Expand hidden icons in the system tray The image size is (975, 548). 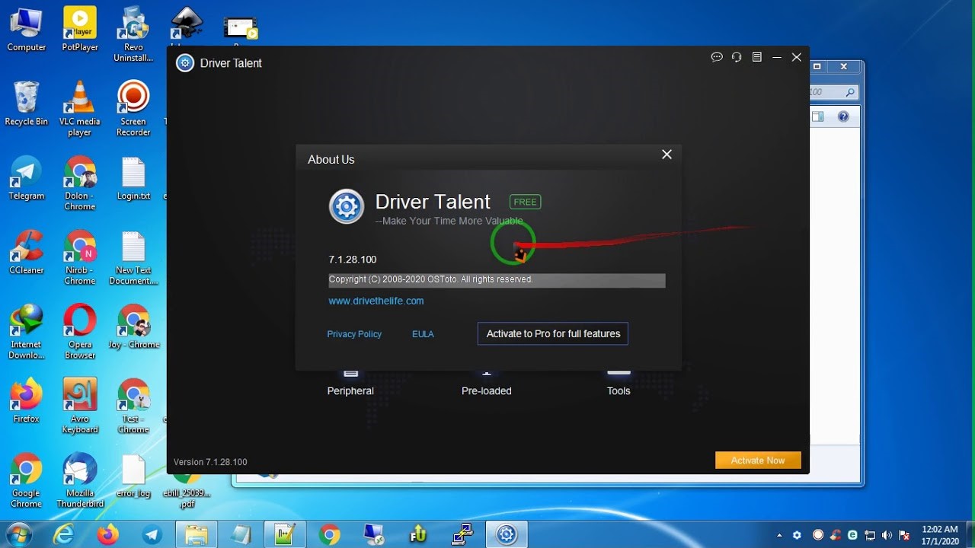[x=779, y=534]
